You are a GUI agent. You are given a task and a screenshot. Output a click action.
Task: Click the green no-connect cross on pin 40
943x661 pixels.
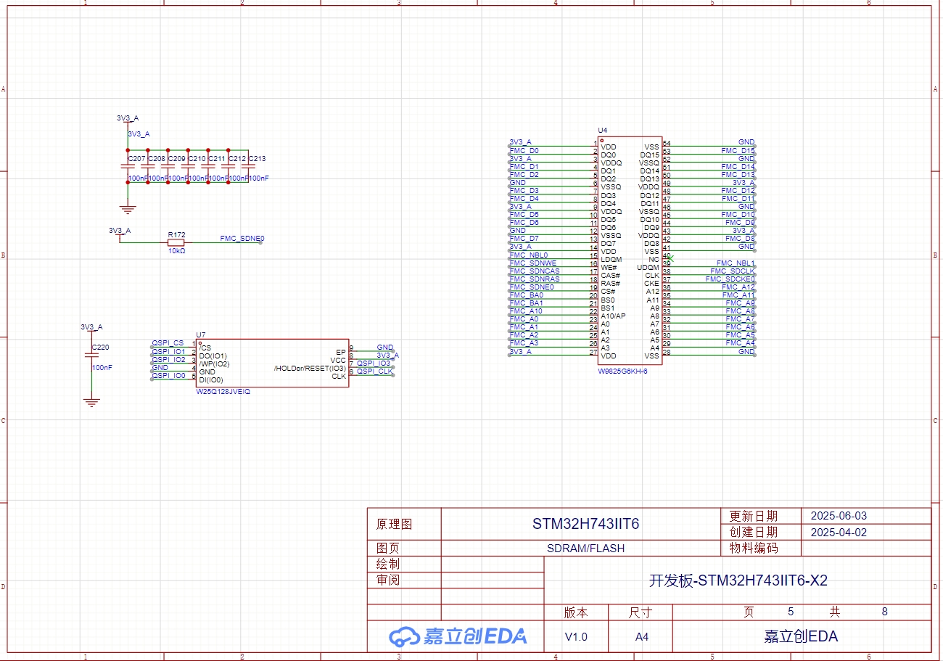coord(671,258)
